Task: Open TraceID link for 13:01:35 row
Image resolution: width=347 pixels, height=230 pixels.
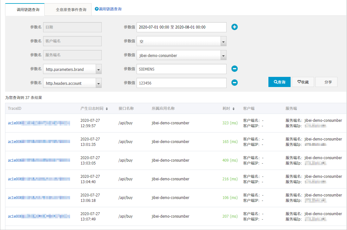Action: [39, 142]
